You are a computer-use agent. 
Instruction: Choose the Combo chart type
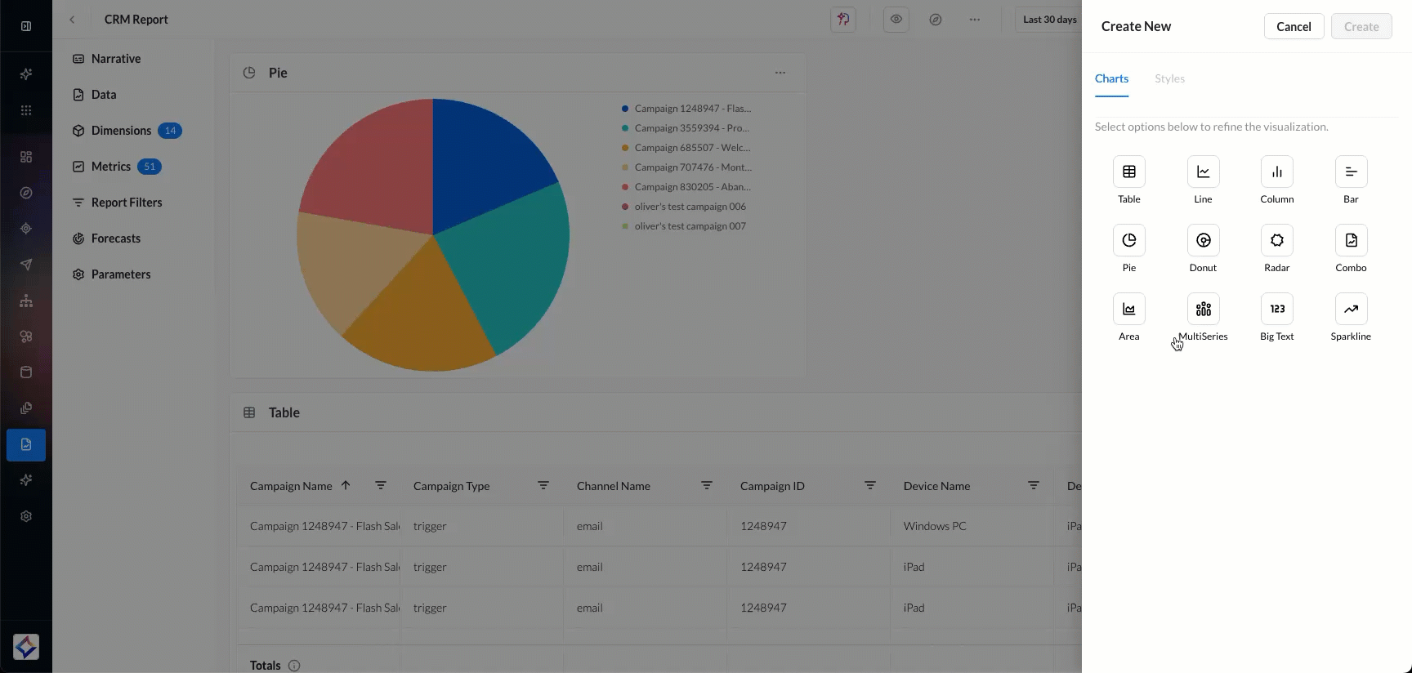click(1351, 240)
